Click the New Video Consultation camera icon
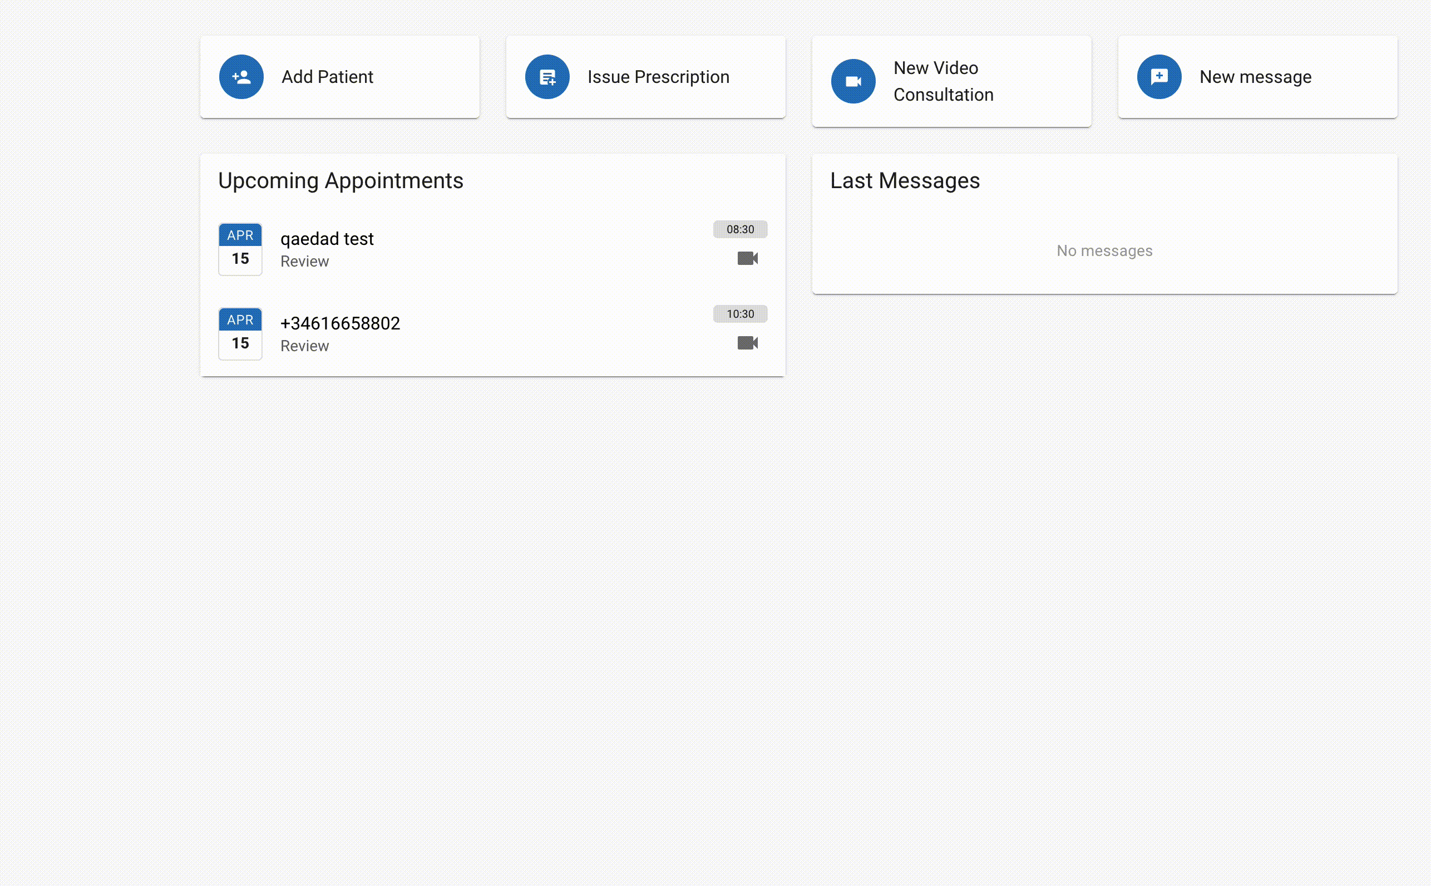 point(853,81)
